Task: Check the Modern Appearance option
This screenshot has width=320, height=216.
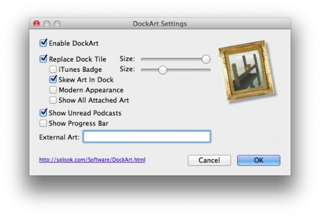Action: click(x=53, y=89)
